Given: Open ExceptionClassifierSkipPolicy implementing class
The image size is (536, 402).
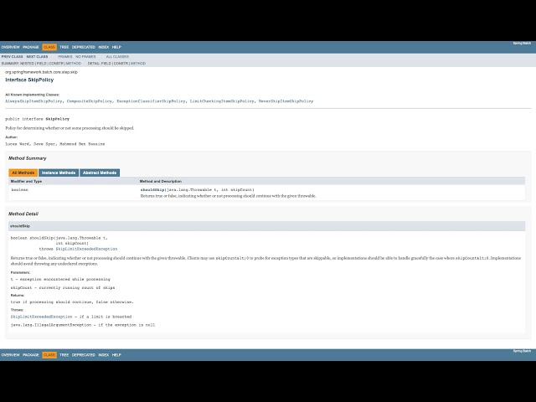Looking at the screenshot, I should coord(152,101).
